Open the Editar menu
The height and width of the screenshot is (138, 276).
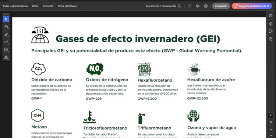[x=35, y=6]
